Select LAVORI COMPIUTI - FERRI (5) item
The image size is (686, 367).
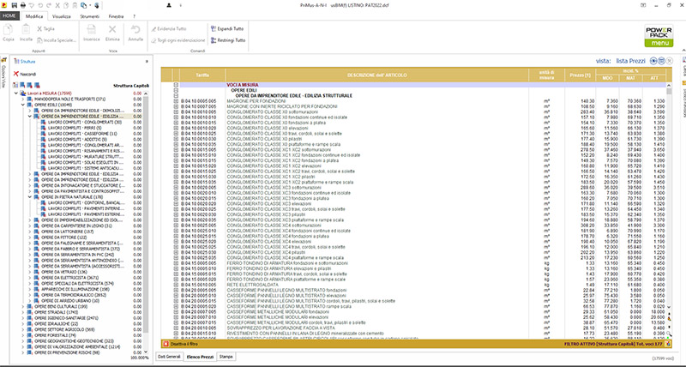(76, 128)
